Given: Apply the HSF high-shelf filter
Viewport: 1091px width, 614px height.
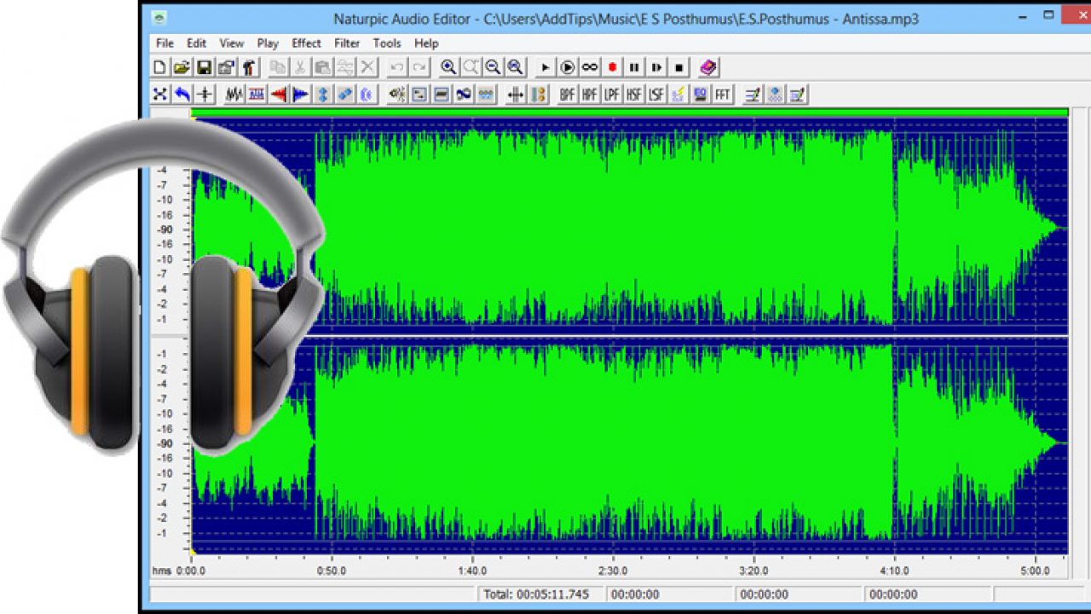Looking at the screenshot, I should tap(634, 95).
